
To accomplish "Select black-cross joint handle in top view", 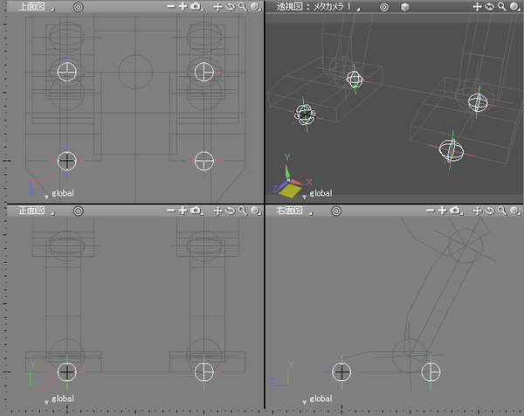I will [x=67, y=161].
